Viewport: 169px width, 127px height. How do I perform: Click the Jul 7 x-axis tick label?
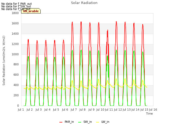point(74,110)
